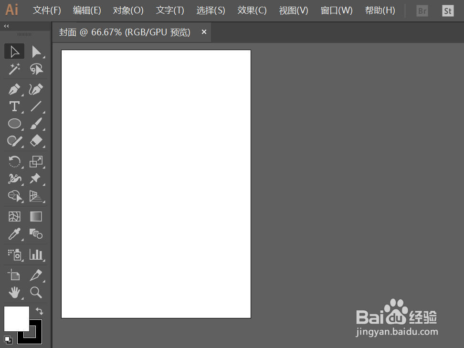Close the 封面 document tab
The image size is (464, 348).
(204, 32)
